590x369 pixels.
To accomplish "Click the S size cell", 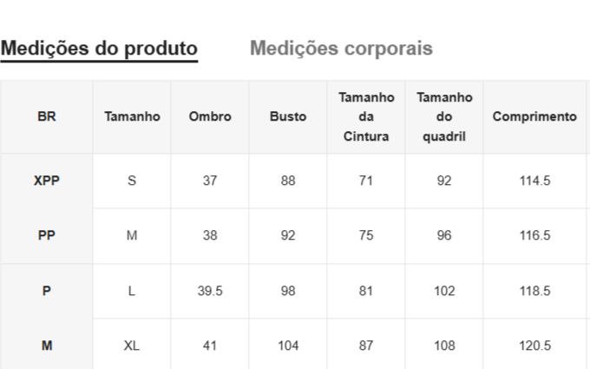I will [x=132, y=181].
